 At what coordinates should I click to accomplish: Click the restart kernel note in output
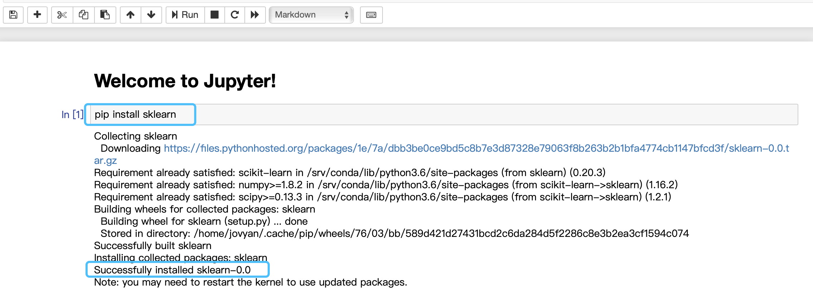click(x=250, y=282)
